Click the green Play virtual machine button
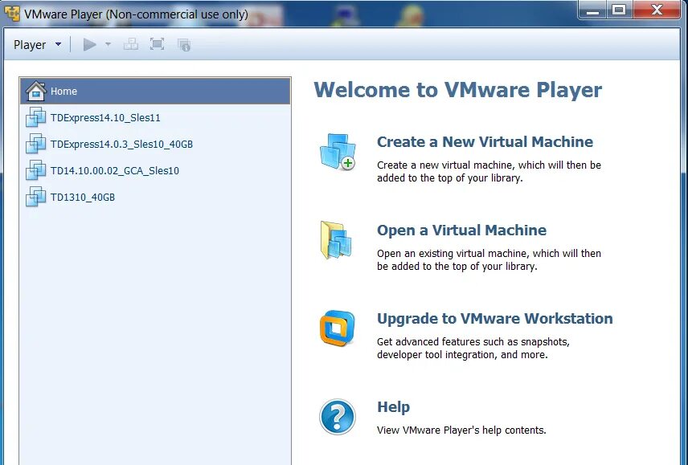 click(x=89, y=45)
